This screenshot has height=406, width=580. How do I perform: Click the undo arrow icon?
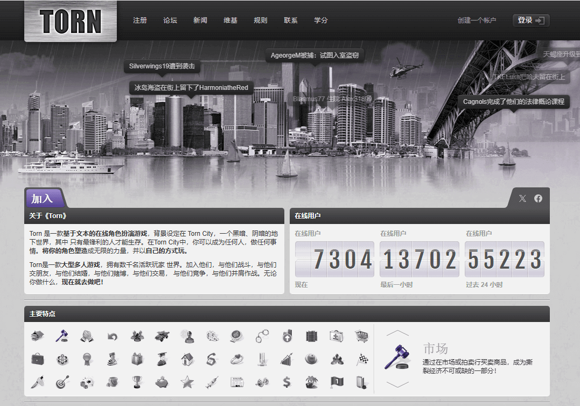(x=112, y=336)
